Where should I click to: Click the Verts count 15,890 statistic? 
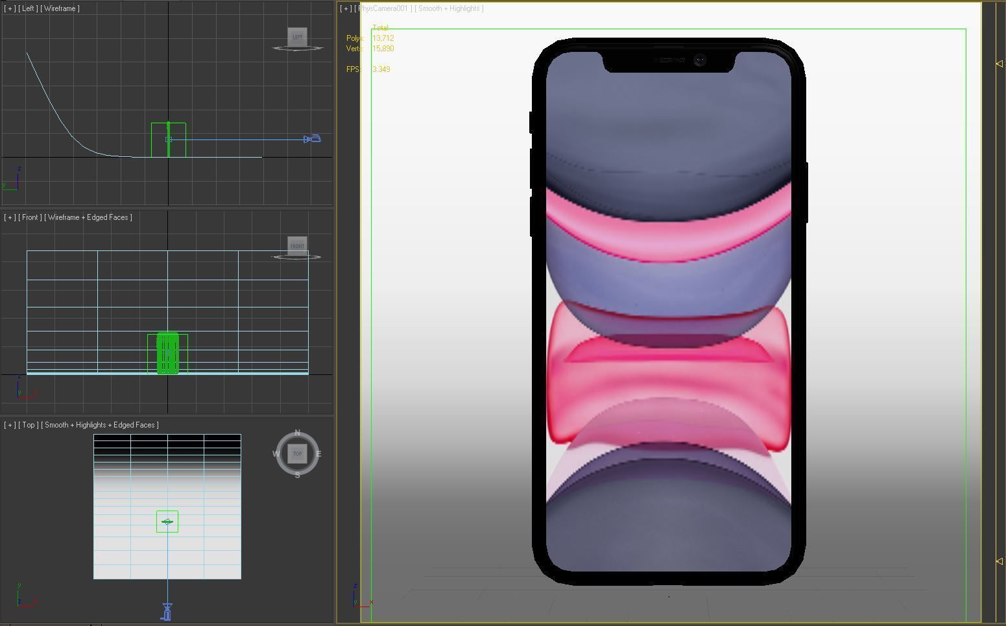[383, 49]
